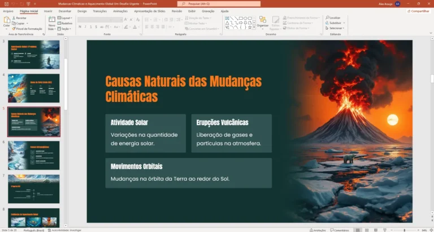434x232 pixels.
Task: Toggle justify text alignment
Action: [163, 27]
